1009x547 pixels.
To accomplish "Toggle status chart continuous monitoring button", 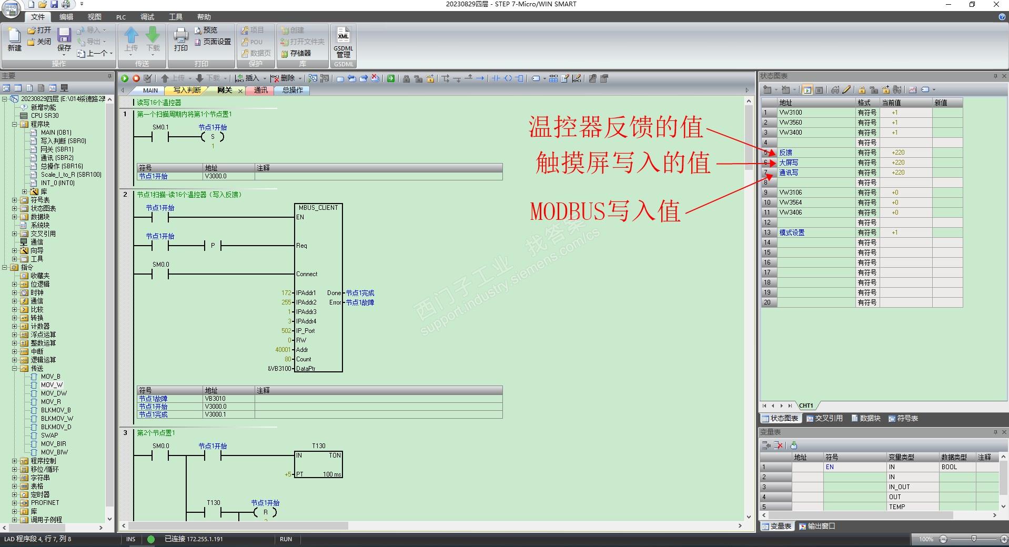I will coord(808,90).
